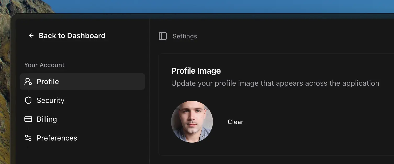Click the Billing credit card icon
Image resolution: width=394 pixels, height=164 pixels.
click(28, 119)
